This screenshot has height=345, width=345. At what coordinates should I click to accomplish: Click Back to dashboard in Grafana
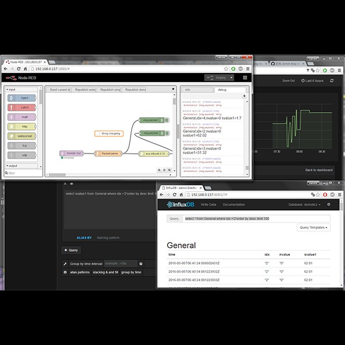click(x=318, y=170)
